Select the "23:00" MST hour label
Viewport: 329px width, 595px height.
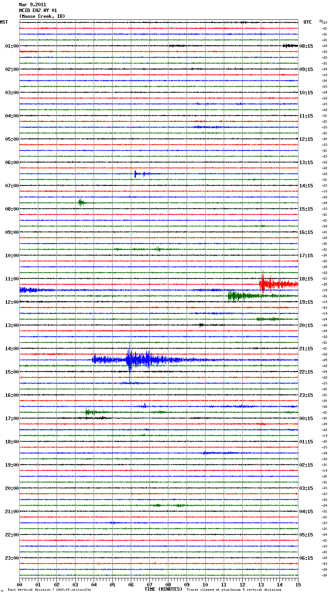point(12,558)
